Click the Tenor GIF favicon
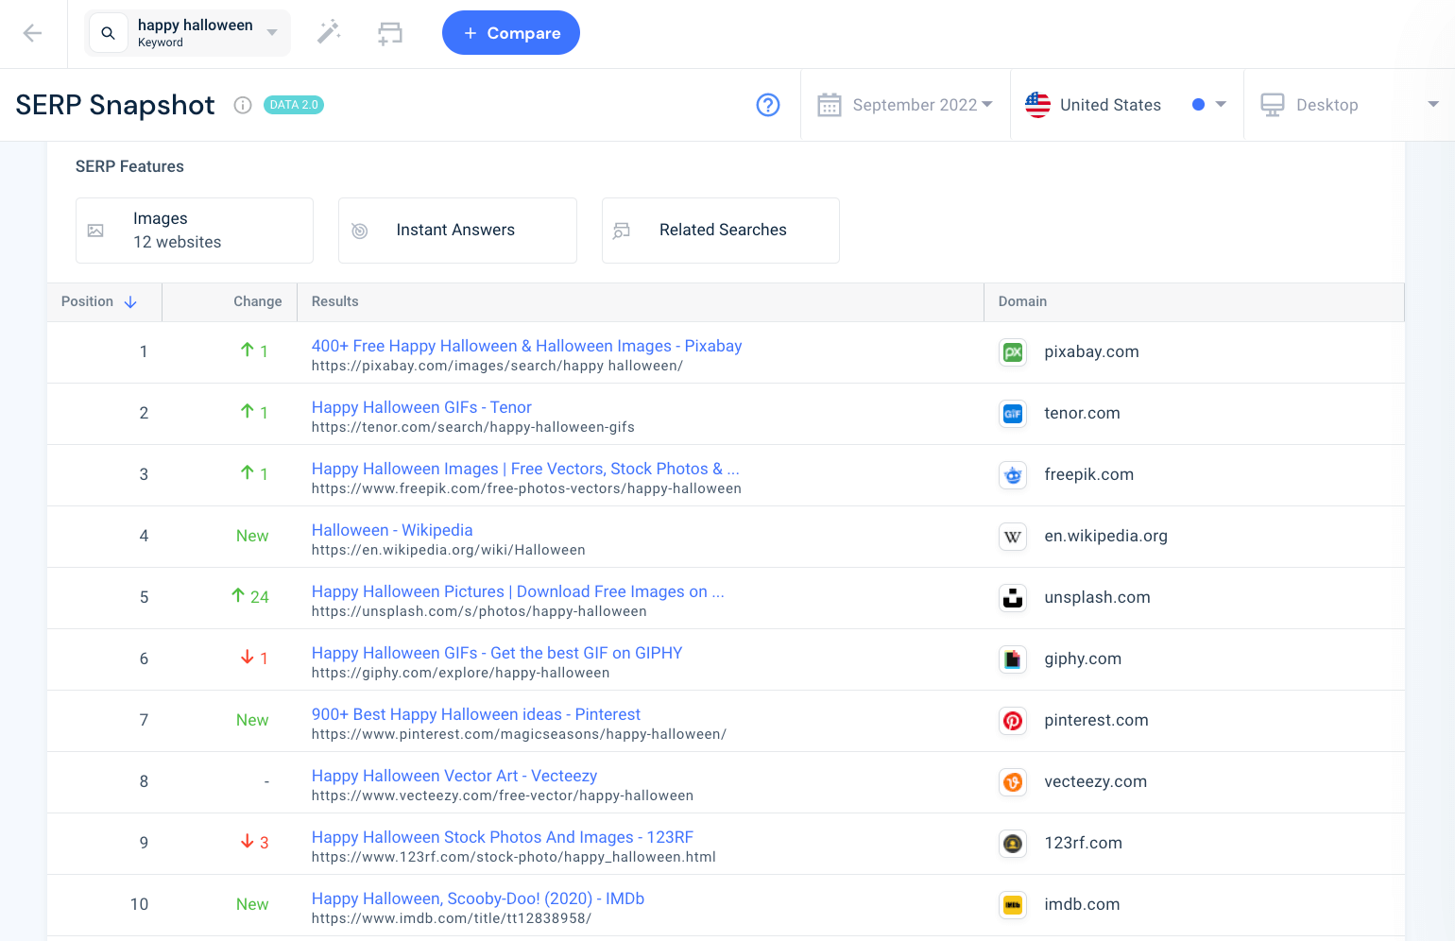The image size is (1455, 941). click(x=1012, y=413)
